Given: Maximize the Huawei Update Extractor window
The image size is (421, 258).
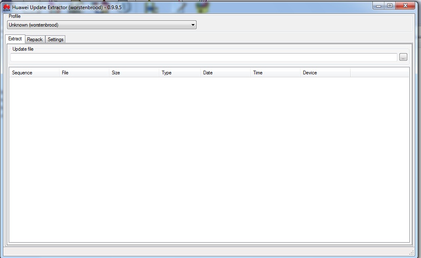Looking at the screenshot, I should tap(390, 6).
